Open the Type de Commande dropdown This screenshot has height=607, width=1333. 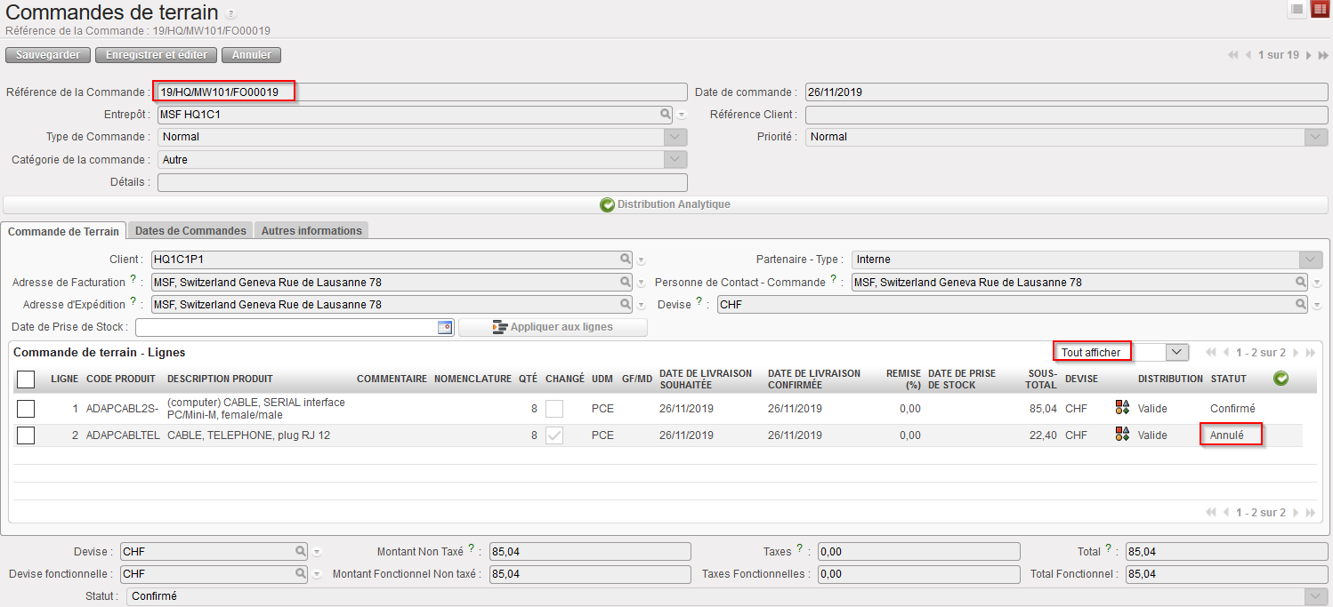coord(675,137)
